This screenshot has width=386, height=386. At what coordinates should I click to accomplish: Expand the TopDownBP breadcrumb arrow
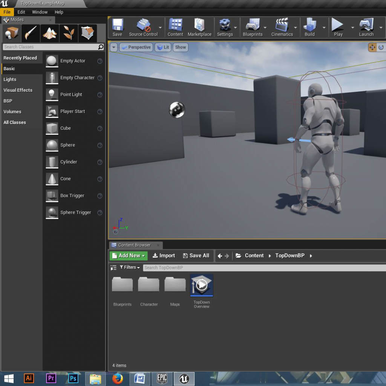click(311, 256)
